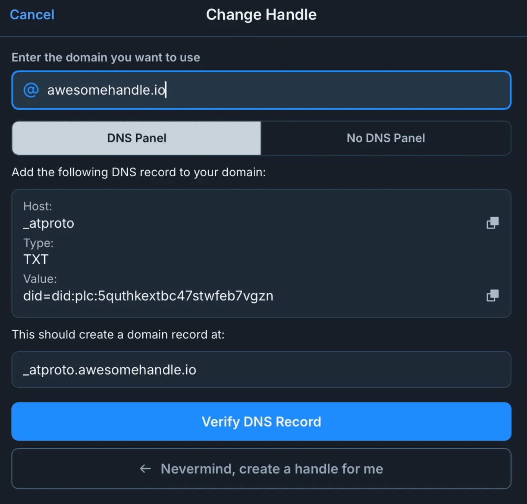527x504 pixels.
Task: Click the copy icon next to _atproto host
Action: [x=492, y=223]
